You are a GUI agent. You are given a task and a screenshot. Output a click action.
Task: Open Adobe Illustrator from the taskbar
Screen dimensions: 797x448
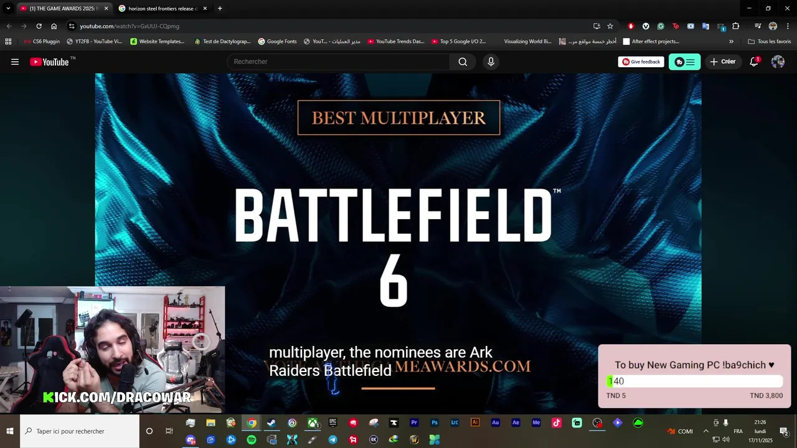[475, 422]
